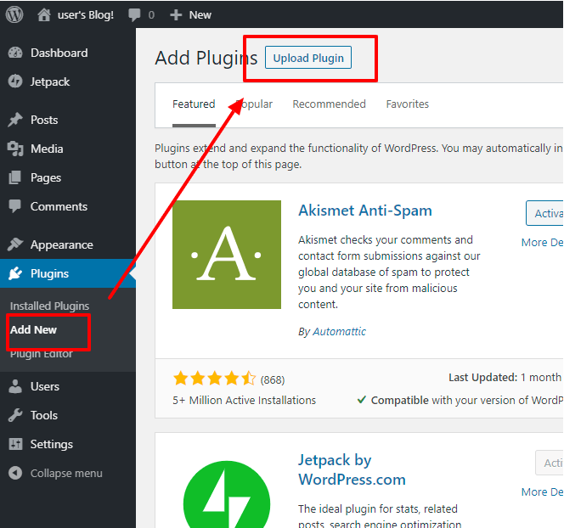Open the Akismet Anti-Spam title link
Screen dimensions: 564x528
coord(365,211)
